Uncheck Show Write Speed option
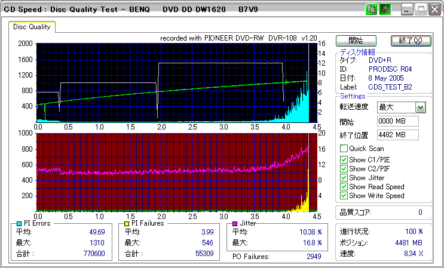444x268 pixels. [x=344, y=196]
